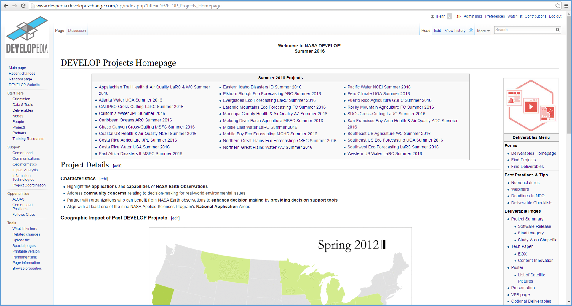Focus the wiki Search field

click(x=525, y=30)
